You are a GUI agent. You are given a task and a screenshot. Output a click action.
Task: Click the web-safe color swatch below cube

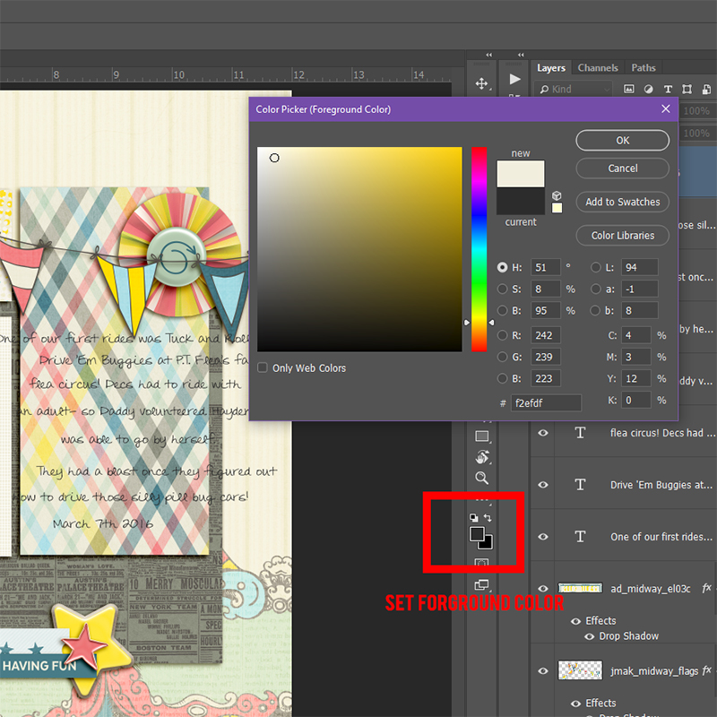click(557, 208)
